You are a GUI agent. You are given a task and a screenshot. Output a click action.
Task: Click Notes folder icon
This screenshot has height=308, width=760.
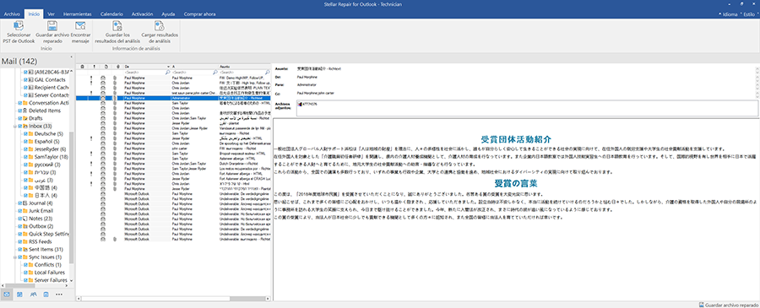[x=24, y=219]
